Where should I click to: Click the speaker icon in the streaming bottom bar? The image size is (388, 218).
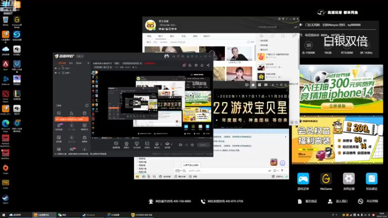point(167,144)
